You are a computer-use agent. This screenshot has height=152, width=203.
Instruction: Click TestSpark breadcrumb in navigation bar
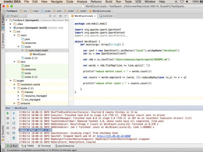[10, 11]
